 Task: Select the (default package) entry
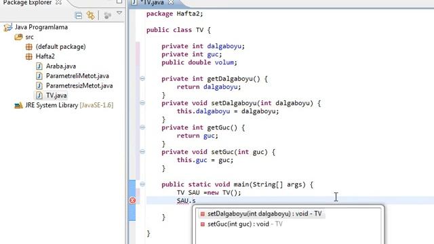point(60,47)
